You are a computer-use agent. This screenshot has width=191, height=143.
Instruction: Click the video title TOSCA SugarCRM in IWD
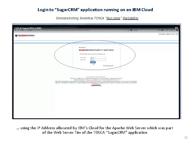[x=28, y=28]
